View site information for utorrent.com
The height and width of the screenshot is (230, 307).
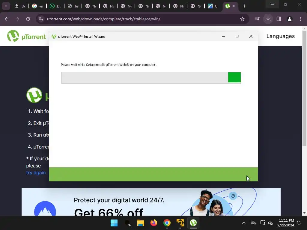pyautogui.click(x=41, y=19)
